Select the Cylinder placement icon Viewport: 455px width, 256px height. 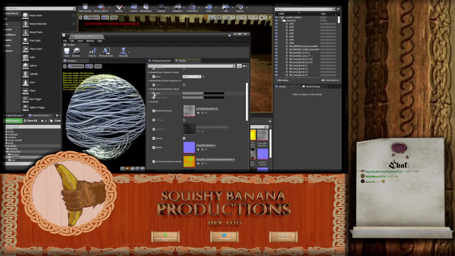point(26,74)
